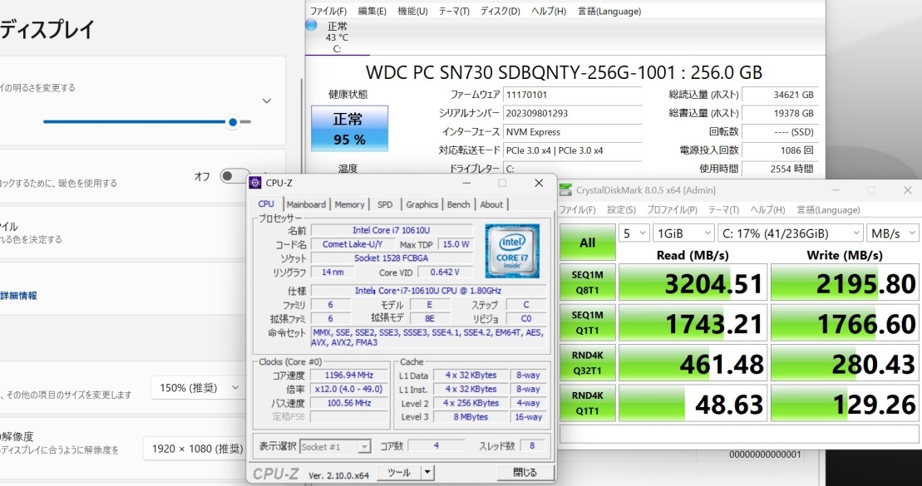Viewport: 922px width, 486px height.
Task: Open the test count dropdown showing 5
Action: (634, 233)
